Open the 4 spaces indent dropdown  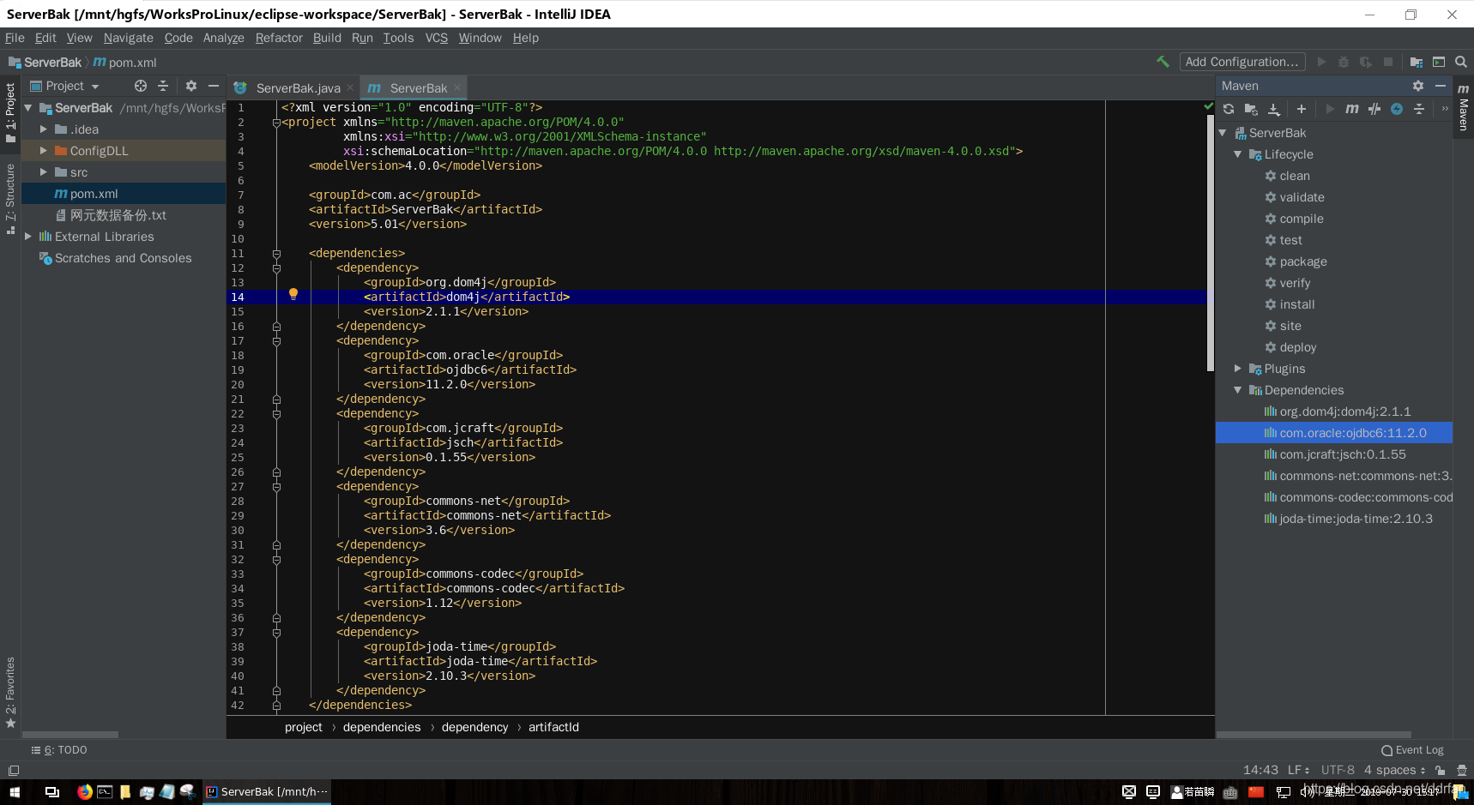tap(1395, 770)
